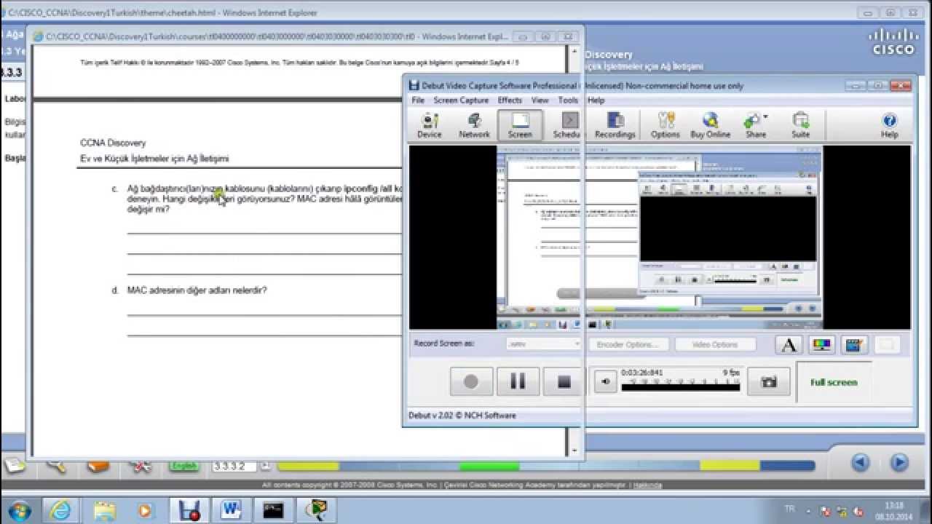Switch to Word on the taskbar
This screenshot has width=932, height=524.
[x=232, y=510]
